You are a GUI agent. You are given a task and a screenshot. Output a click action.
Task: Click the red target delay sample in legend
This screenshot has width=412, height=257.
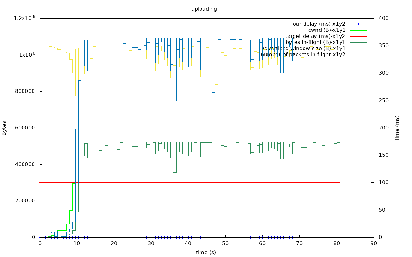(358, 36)
